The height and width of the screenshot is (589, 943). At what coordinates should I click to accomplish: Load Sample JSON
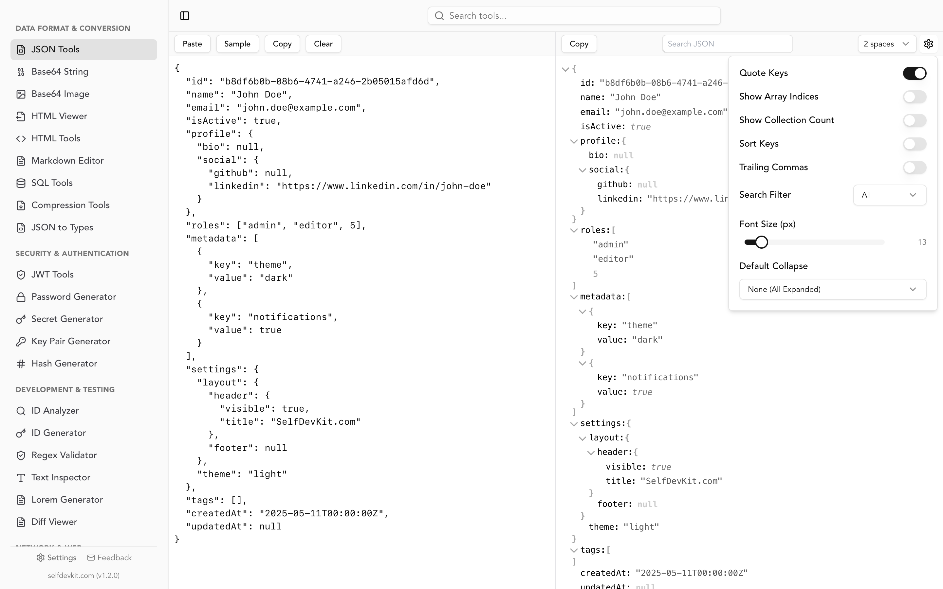pyautogui.click(x=237, y=44)
